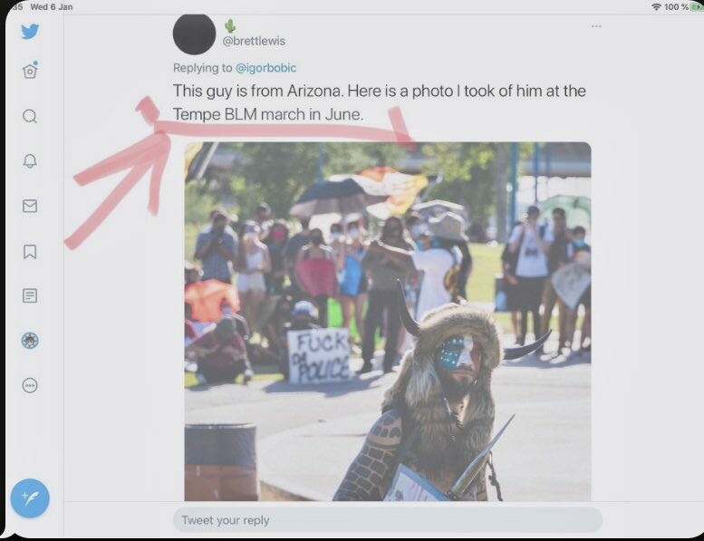Focus the Tweet your reply field
The width and height of the screenshot is (704, 541).
388,520
